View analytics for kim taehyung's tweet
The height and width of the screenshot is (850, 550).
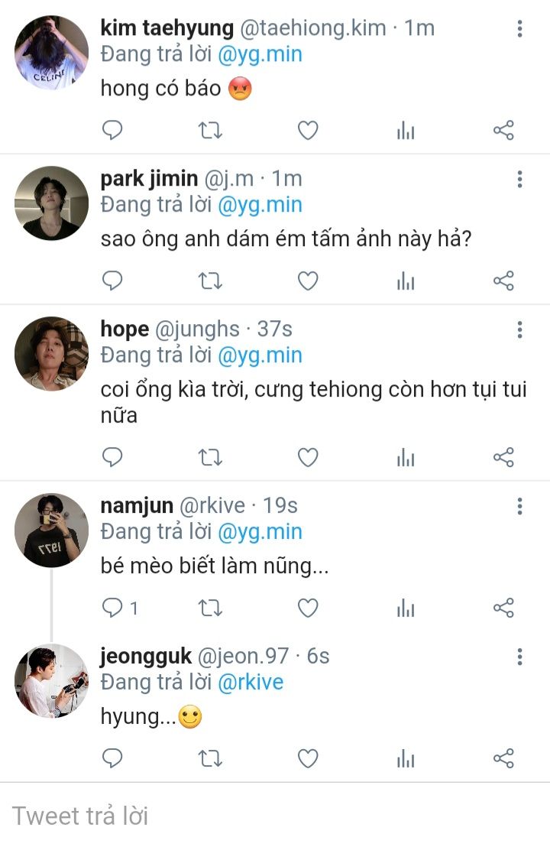click(406, 131)
